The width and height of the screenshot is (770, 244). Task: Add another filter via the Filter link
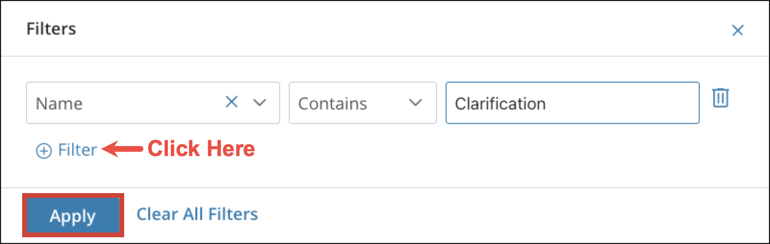77,150
